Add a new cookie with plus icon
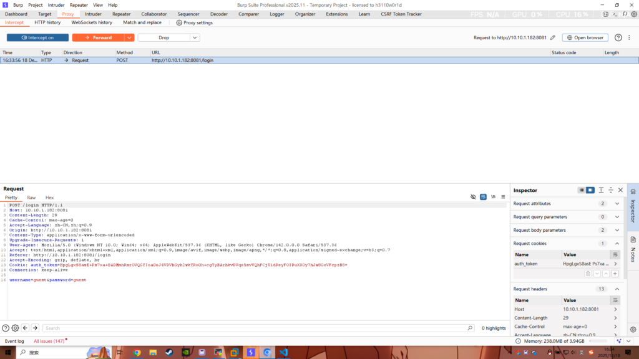 tap(615, 274)
